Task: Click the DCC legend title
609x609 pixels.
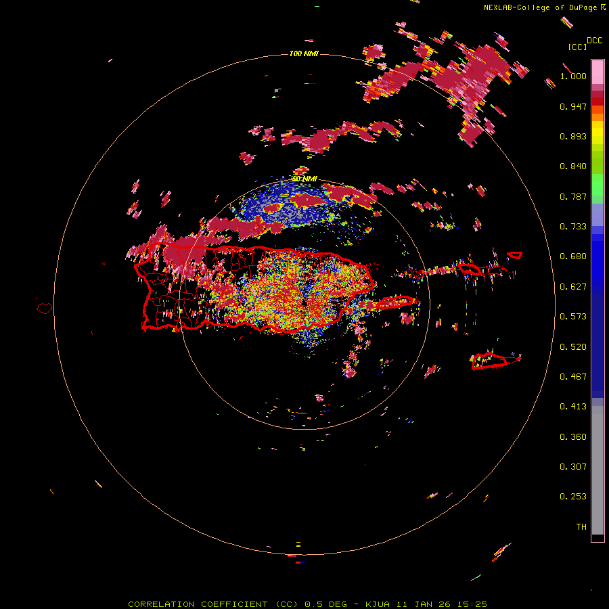Action: point(594,41)
